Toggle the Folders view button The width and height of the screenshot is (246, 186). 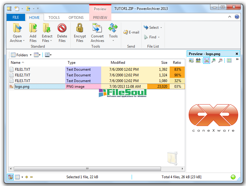click(x=19, y=55)
